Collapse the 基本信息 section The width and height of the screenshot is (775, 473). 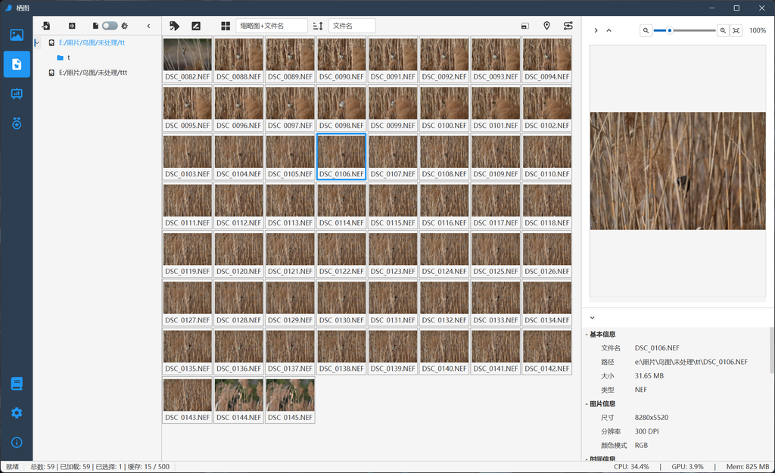587,335
